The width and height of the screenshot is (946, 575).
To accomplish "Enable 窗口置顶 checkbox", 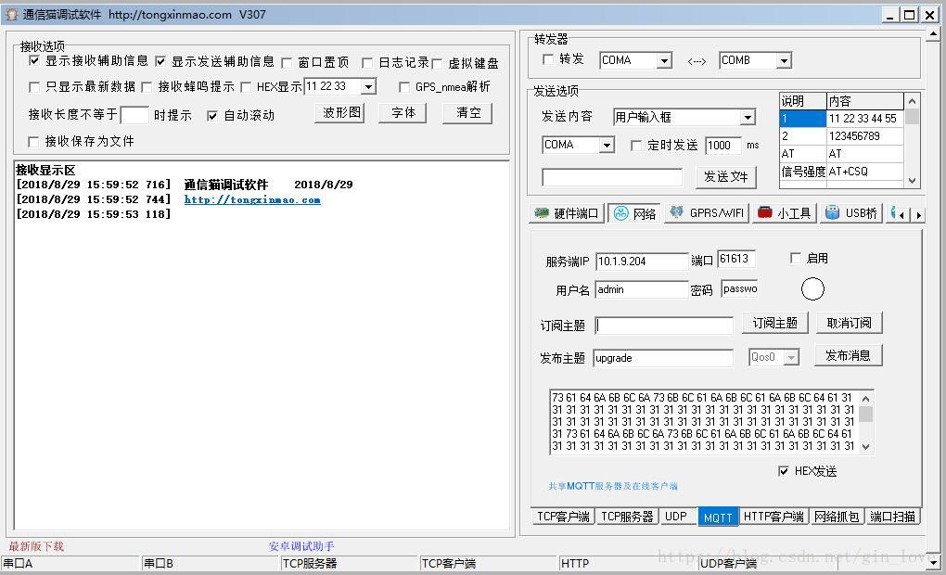I will point(287,63).
